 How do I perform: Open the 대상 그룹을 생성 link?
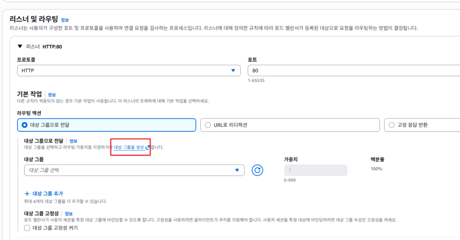tap(129, 147)
